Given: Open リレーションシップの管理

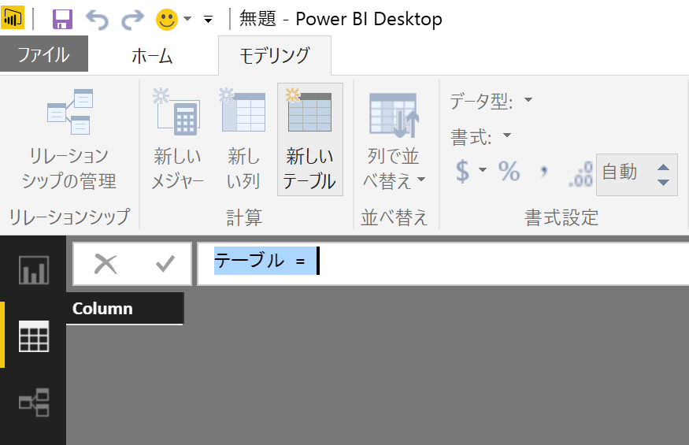Looking at the screenshot, I should (69, 139).
